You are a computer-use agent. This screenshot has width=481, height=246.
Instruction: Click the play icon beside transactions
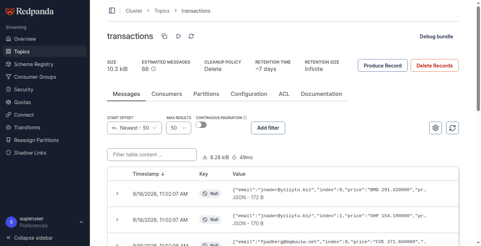click(179, 36)
